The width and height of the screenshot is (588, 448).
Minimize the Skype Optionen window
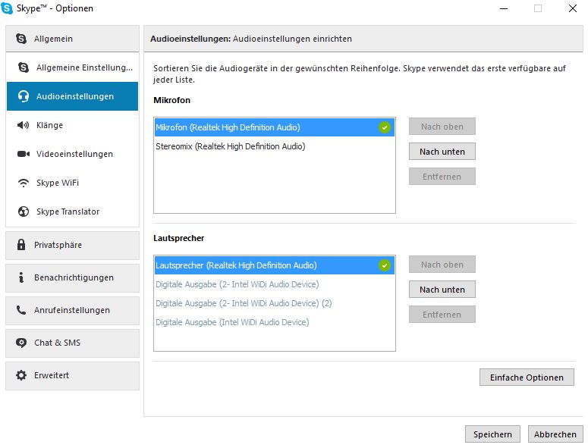point(504,8)
